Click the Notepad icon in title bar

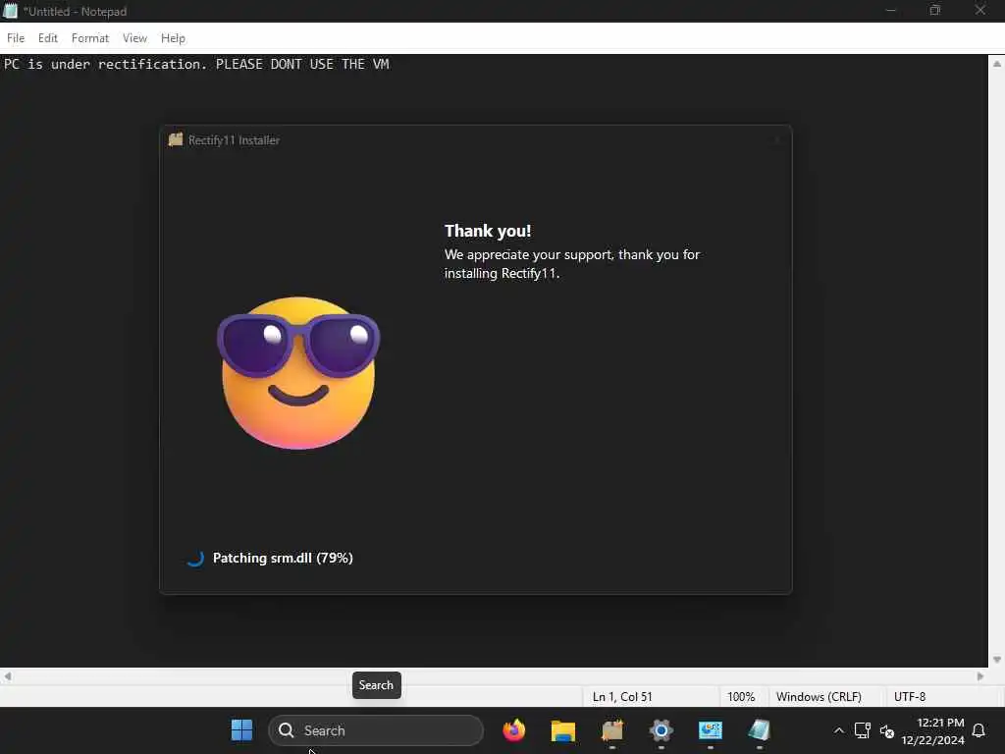click(x=10, y=11)
